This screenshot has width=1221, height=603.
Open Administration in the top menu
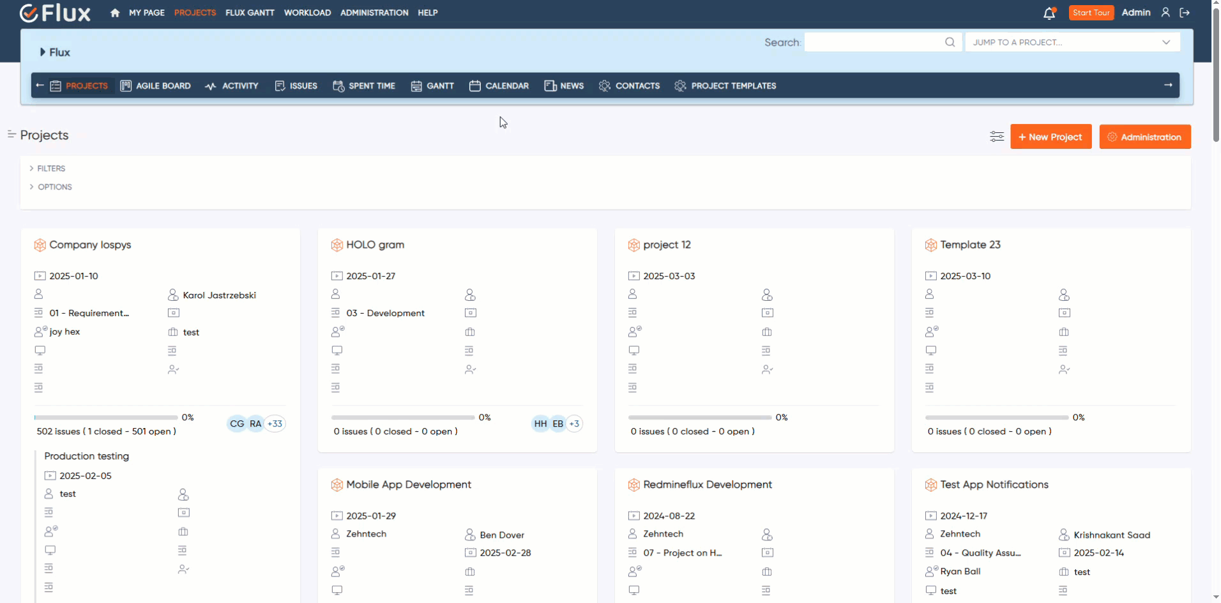point(374,13)
